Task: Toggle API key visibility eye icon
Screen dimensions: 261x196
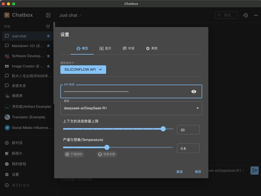Action: (x=194, y=91)
